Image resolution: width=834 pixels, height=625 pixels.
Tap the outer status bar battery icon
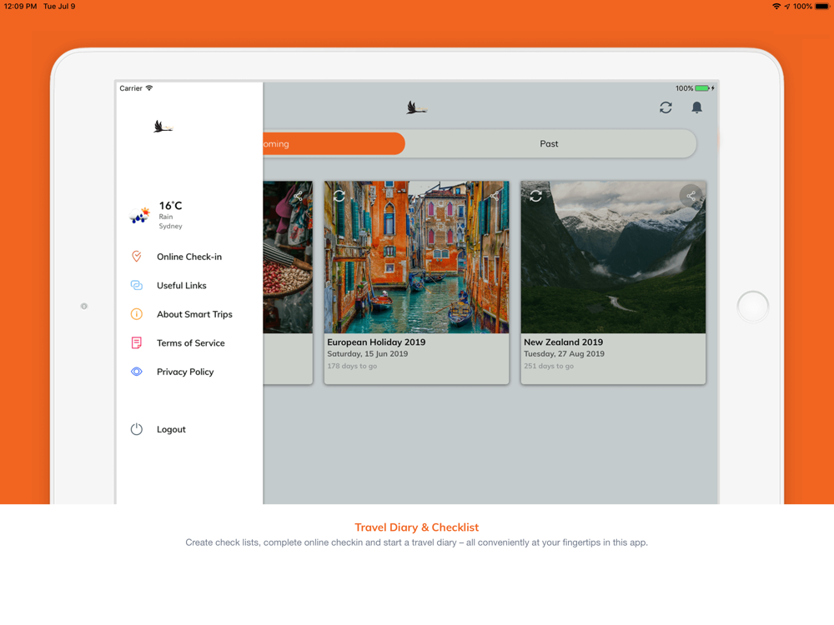pos(821,7)
